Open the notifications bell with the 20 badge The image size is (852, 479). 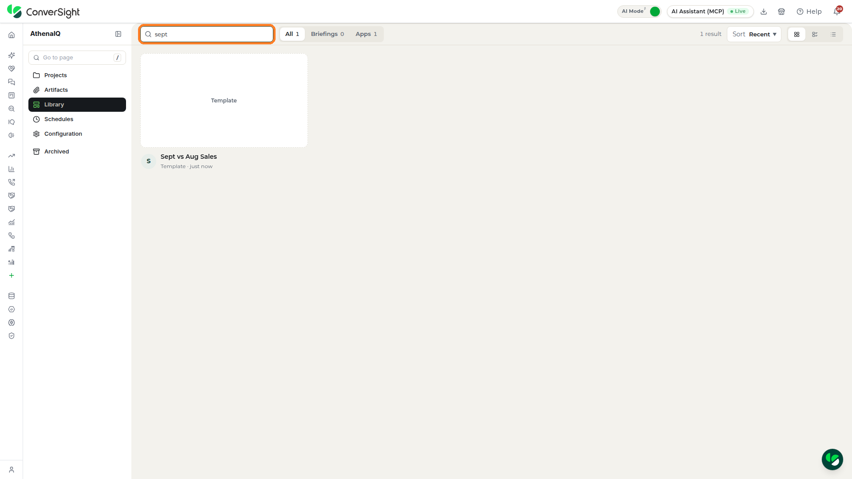pos(837,11)
